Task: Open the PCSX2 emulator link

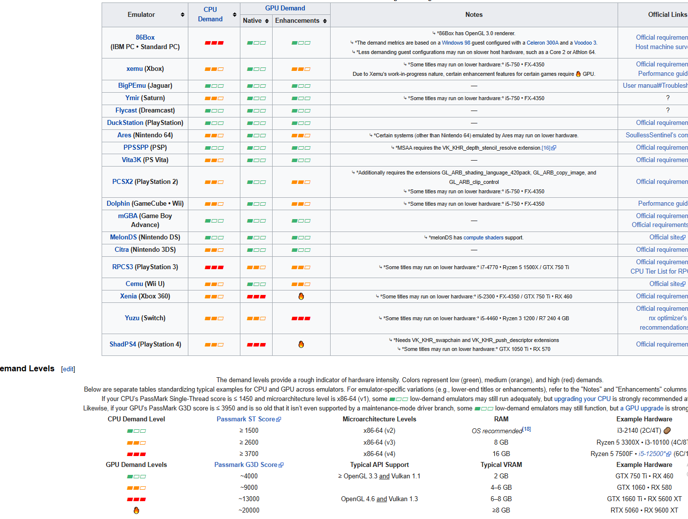Action: (x=122, y=182)
